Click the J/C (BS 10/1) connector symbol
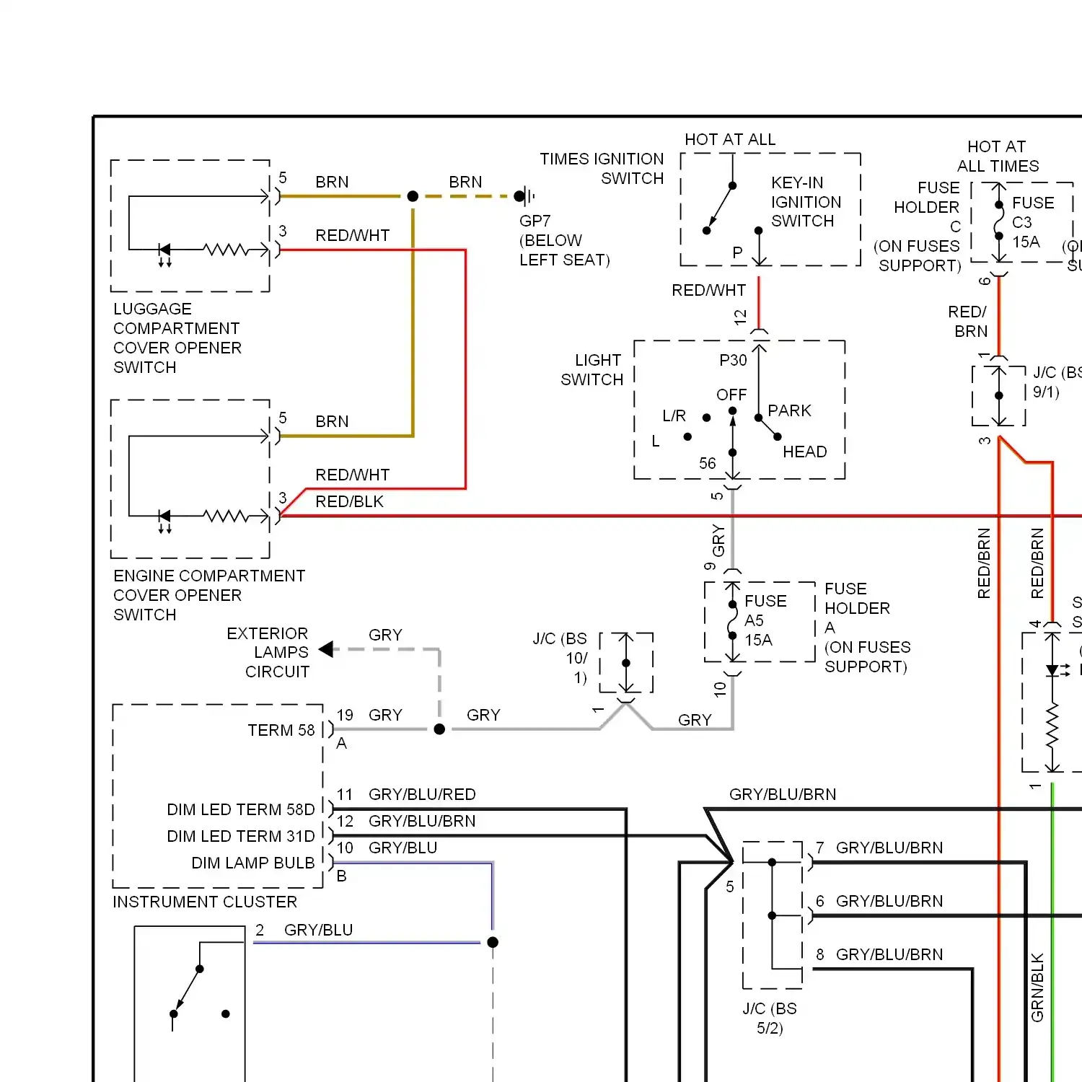1082x1082 pixels. point(626,663)
